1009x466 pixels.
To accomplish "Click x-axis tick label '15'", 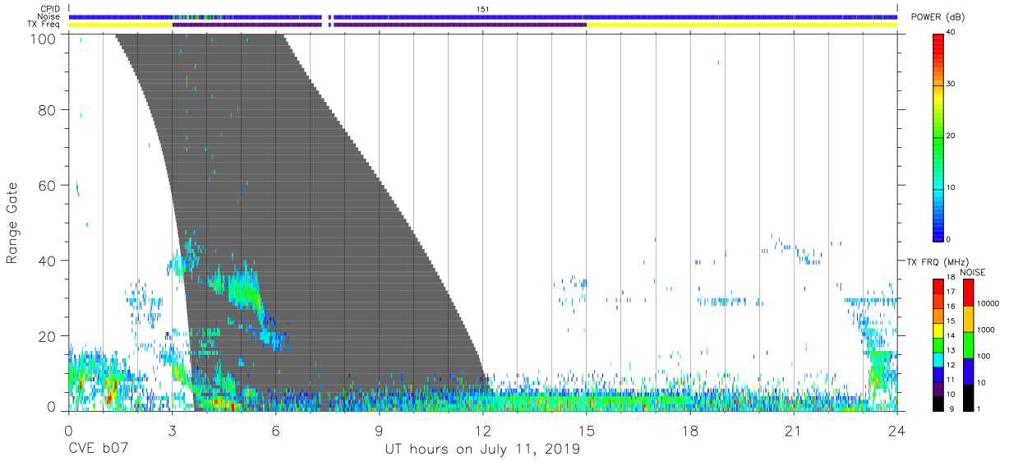I will tap(587, 430).
